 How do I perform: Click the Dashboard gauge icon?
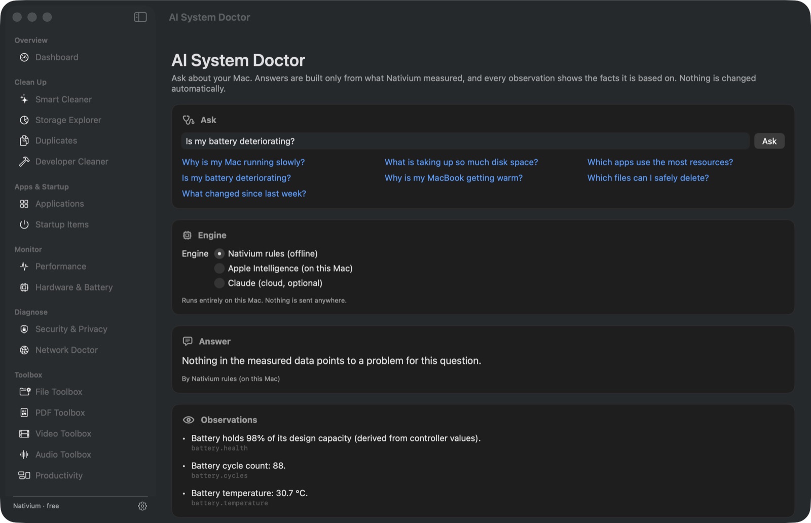click(x=24, y=57)
